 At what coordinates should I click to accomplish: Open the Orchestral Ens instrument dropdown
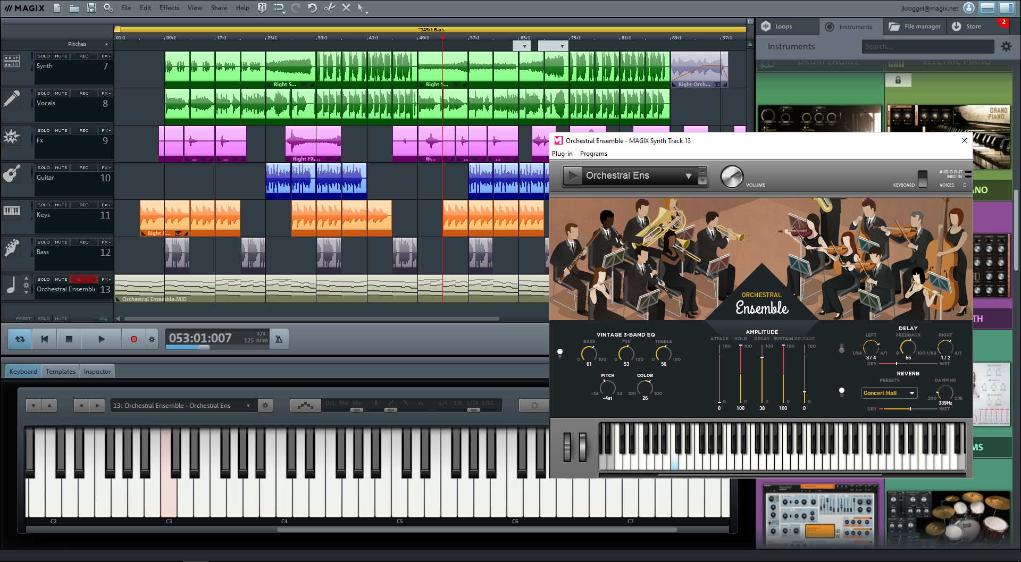tap(689, 175)
